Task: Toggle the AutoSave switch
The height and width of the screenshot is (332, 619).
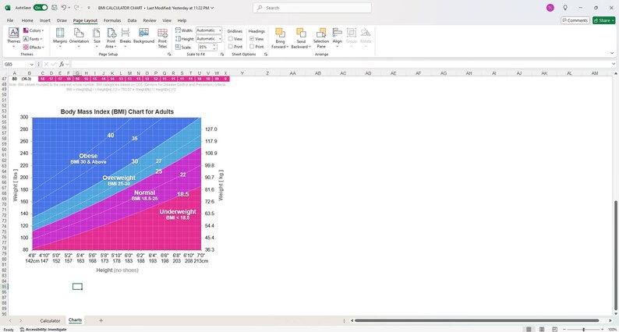Action: point(41,8)
